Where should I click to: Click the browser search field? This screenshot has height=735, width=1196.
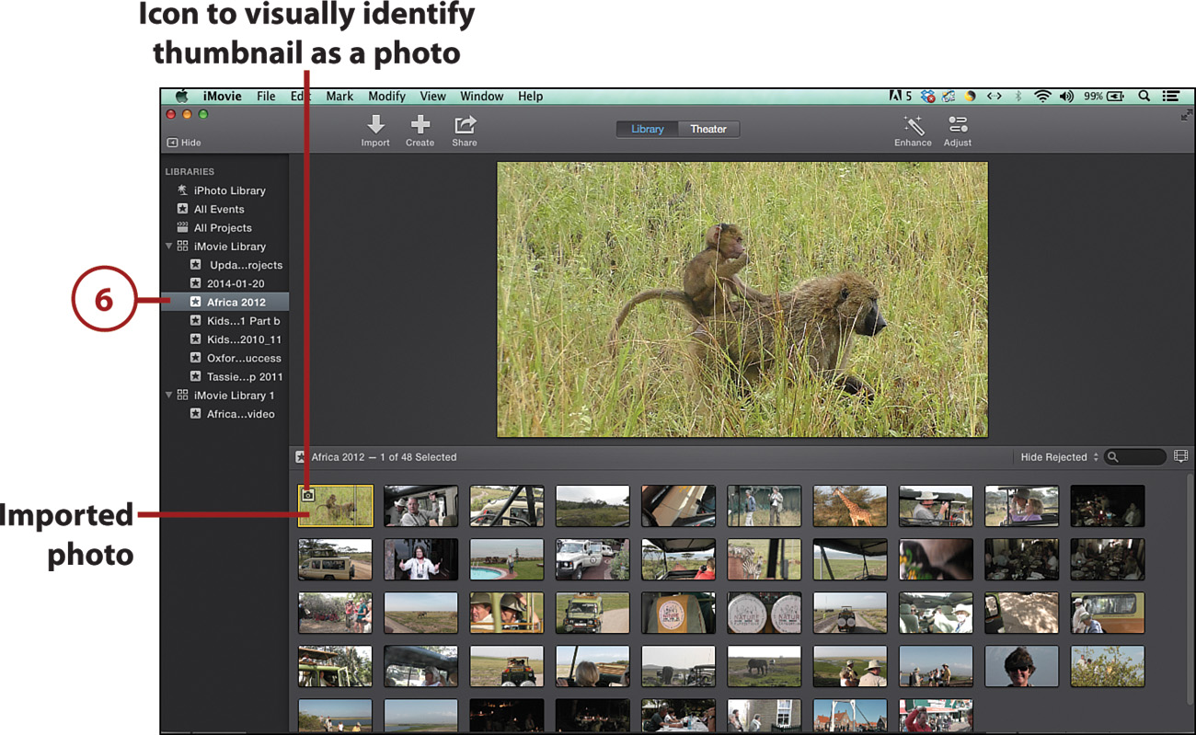click(x=1136, y=457)
